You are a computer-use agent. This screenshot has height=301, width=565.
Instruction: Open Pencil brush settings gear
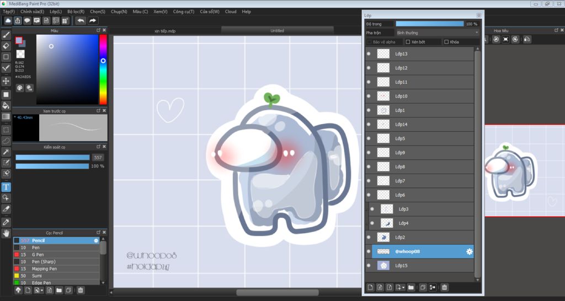coord(96,240)
